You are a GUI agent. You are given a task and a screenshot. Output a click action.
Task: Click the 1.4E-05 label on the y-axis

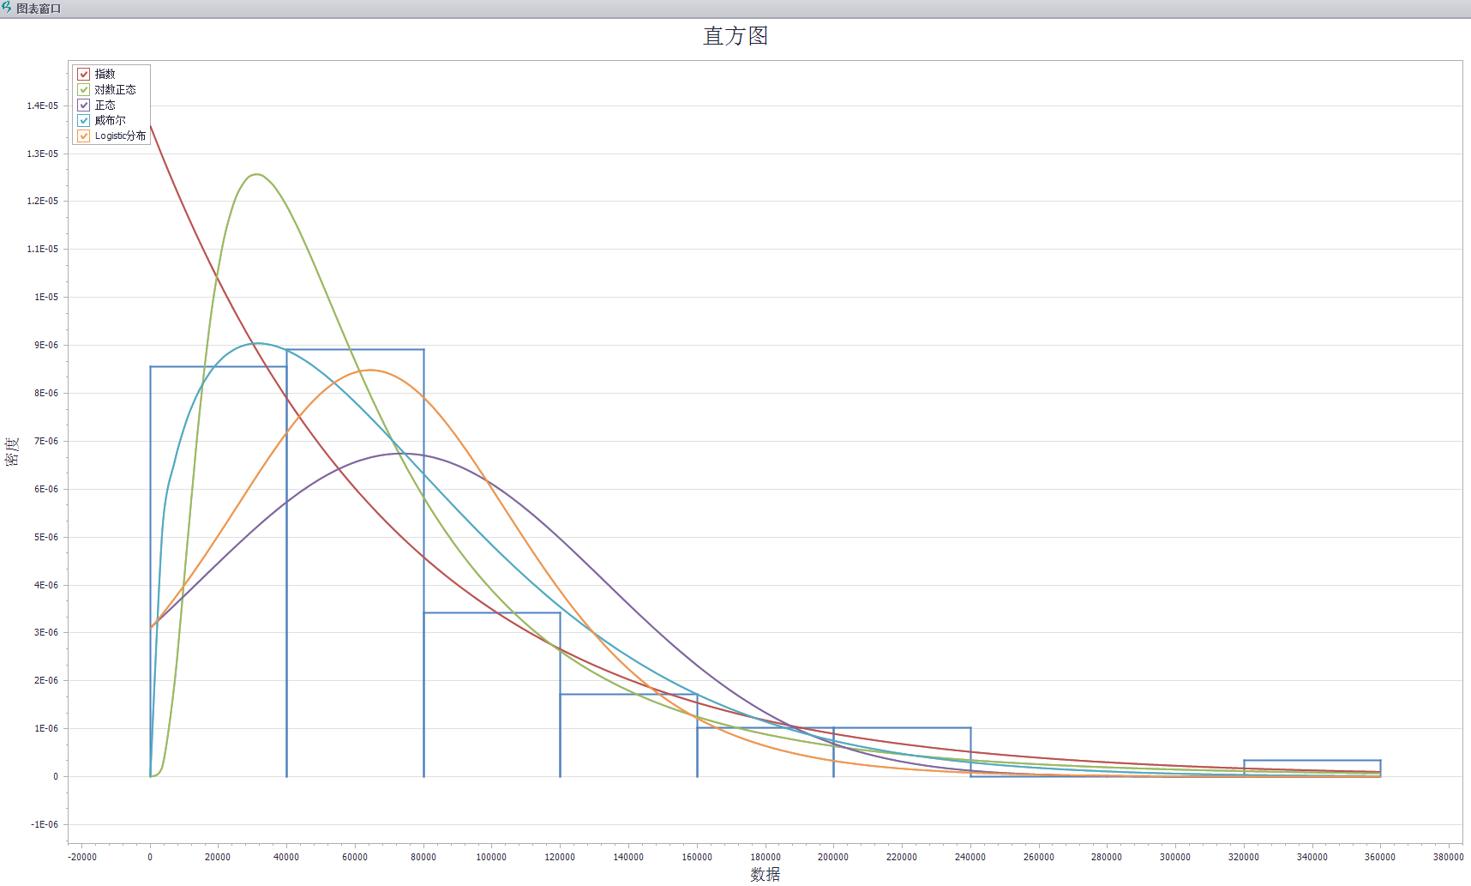pyautogui.click(x=43, y=106)
